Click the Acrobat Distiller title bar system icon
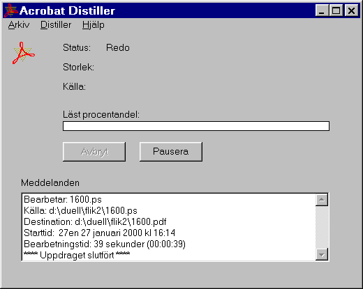This screenshot has height=289, width=363. [x=10, y=10]
